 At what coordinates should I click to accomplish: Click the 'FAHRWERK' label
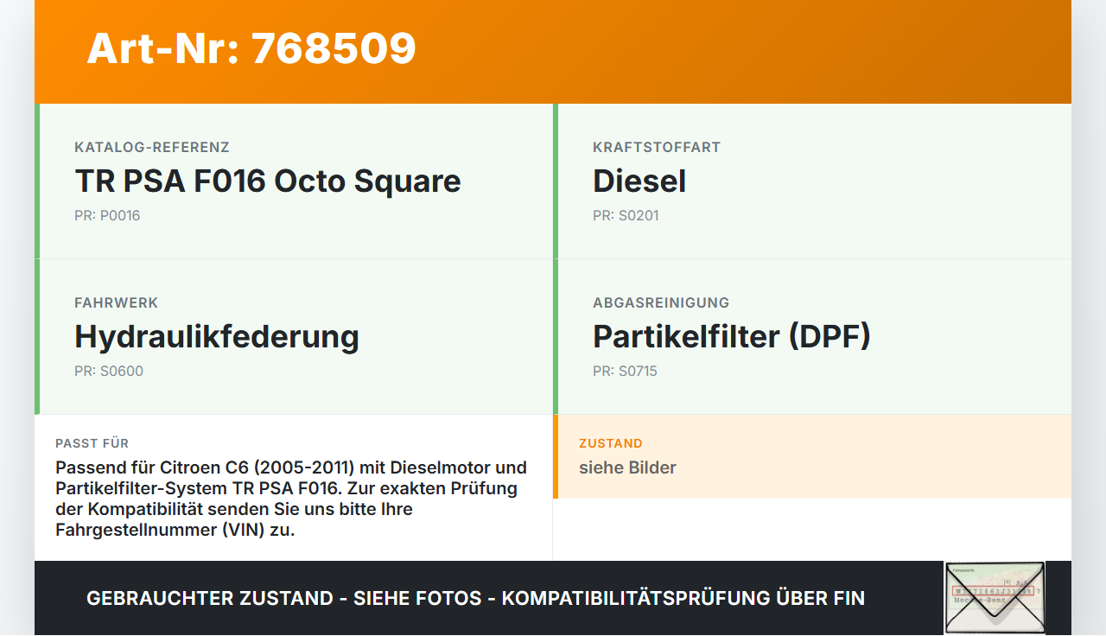tap(117, 303)
